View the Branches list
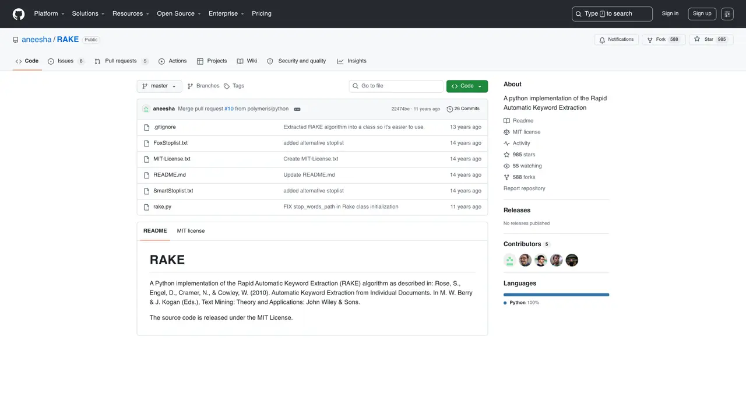746x420 pixels. [203, 86]
